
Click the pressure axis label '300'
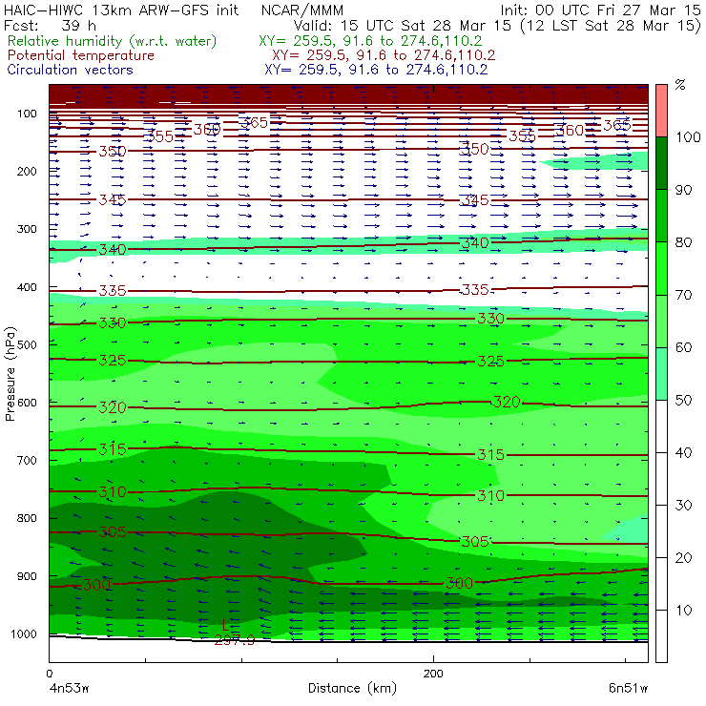[27, 229]
